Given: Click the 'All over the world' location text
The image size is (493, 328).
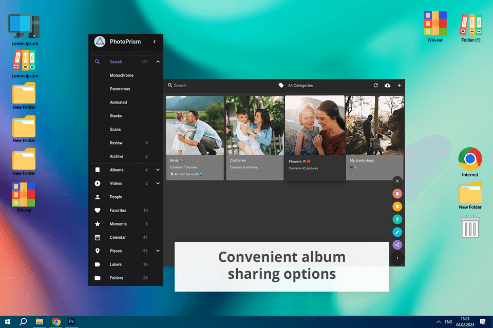Looking at the screenshot, I should coord(186,174).
